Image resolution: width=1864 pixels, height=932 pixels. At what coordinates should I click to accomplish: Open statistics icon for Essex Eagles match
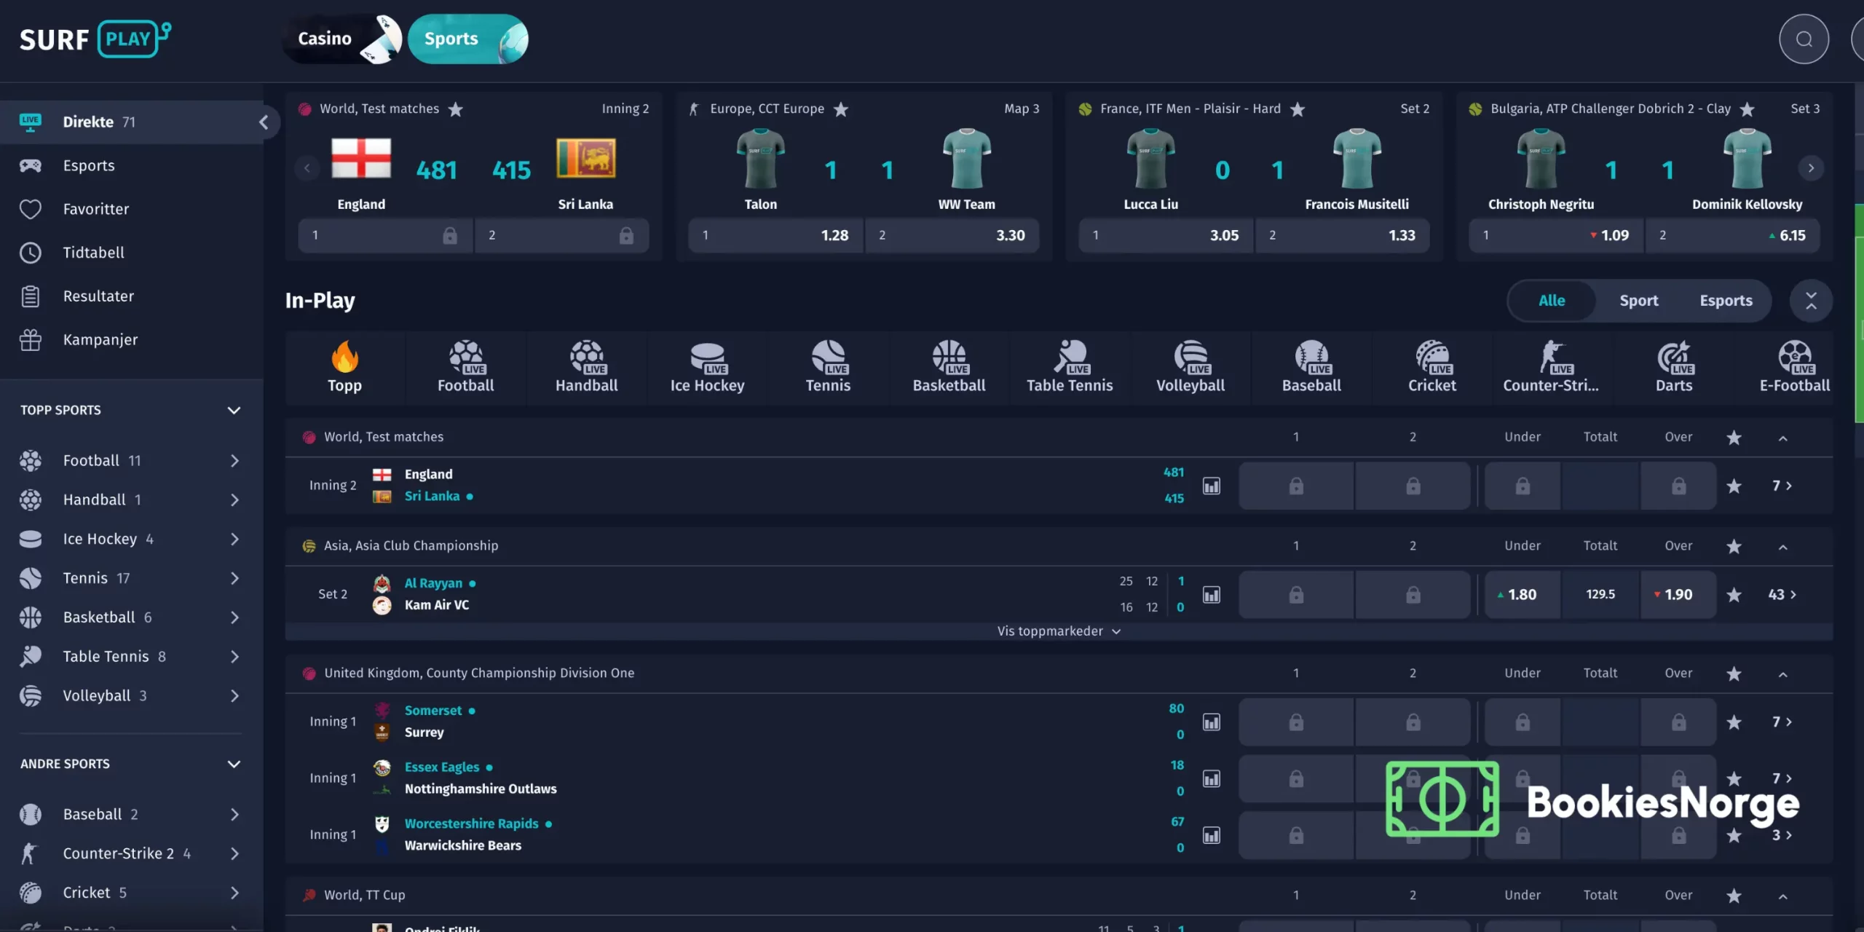click(x=1212, y=779)
